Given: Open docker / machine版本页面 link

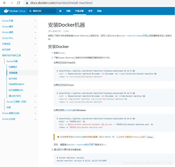Looking at the screenshot, I should tap(81, 144).
